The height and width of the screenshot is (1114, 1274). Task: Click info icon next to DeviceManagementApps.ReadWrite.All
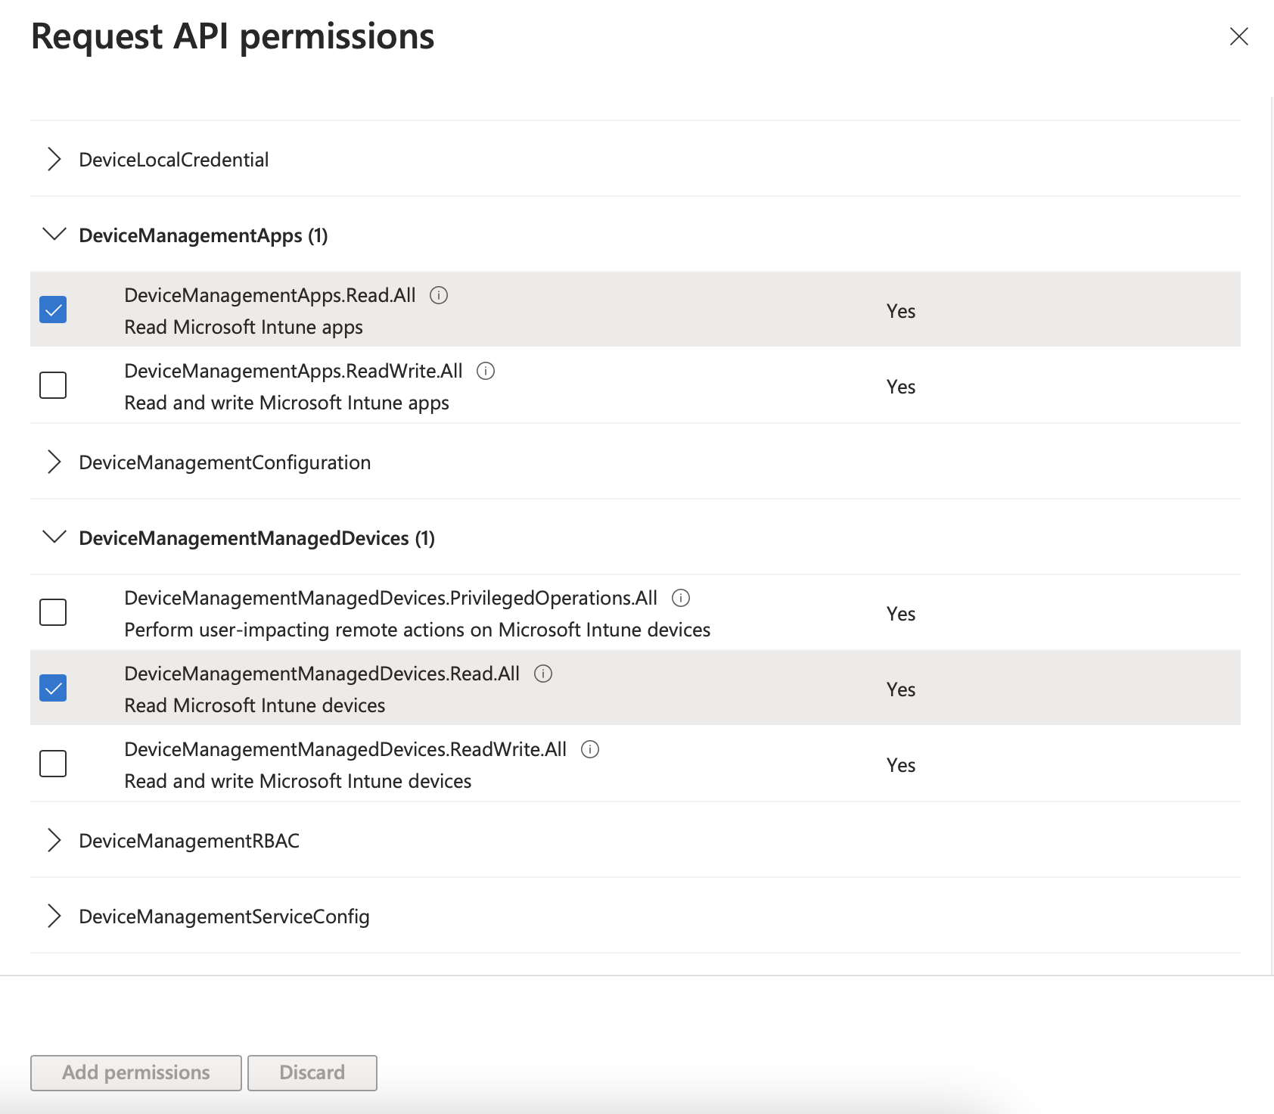point(486,371)
